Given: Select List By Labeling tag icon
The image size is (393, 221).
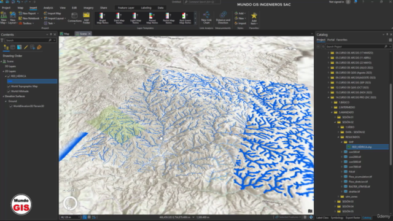Looking at the screenshot, I should click(39, 47).
